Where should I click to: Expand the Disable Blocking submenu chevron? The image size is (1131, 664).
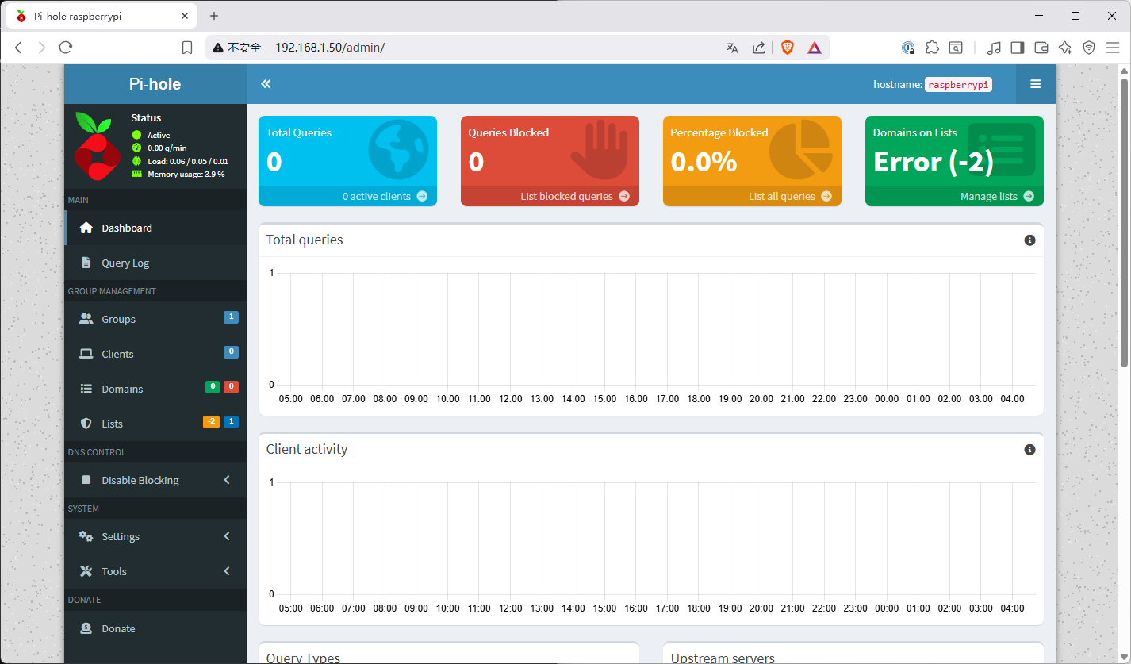click(227, 480)
